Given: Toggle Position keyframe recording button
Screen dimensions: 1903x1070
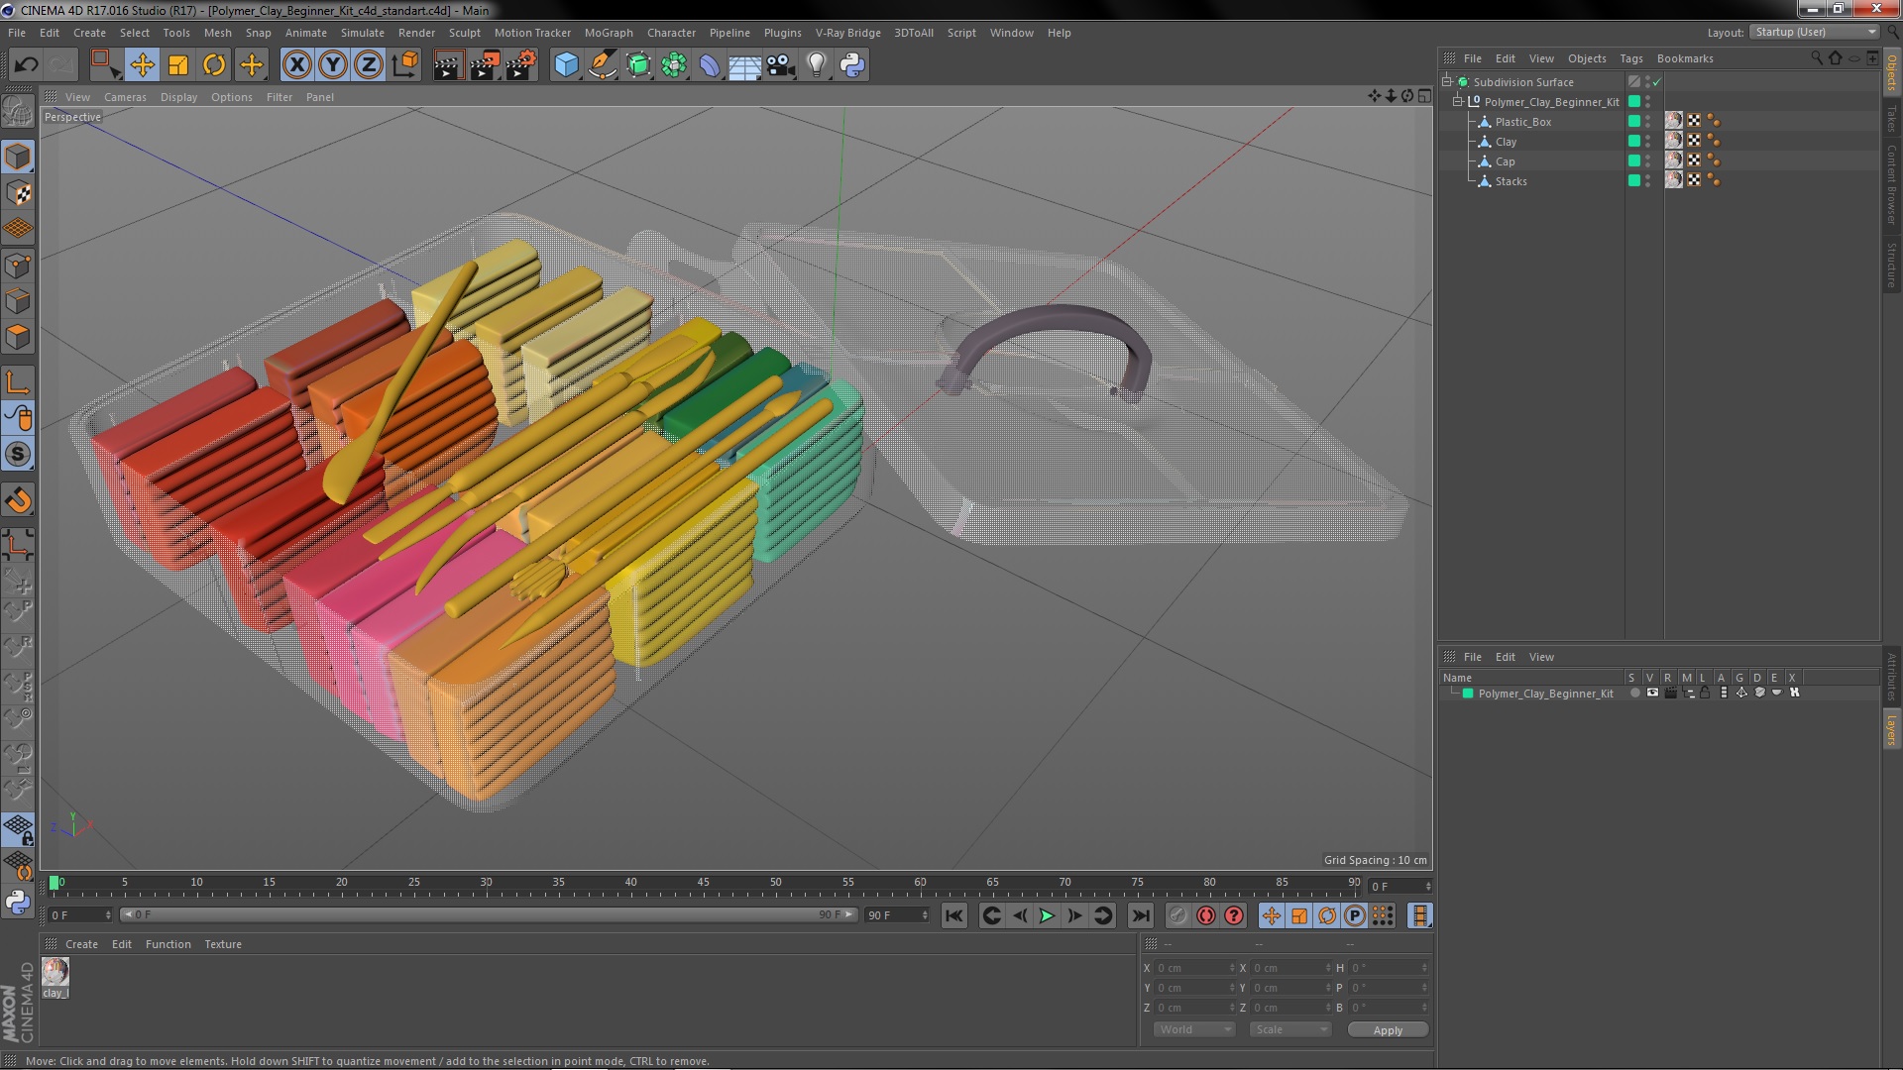Looking at the screenshot, I should [1272, 916].
